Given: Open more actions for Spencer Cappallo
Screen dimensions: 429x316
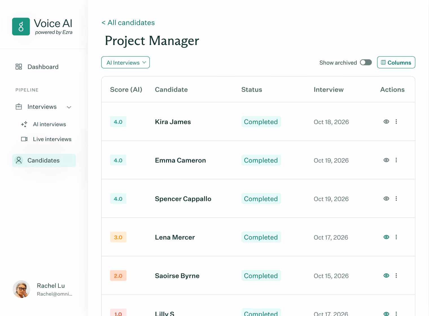Looking at the screenshot, I should pos(396,199).
